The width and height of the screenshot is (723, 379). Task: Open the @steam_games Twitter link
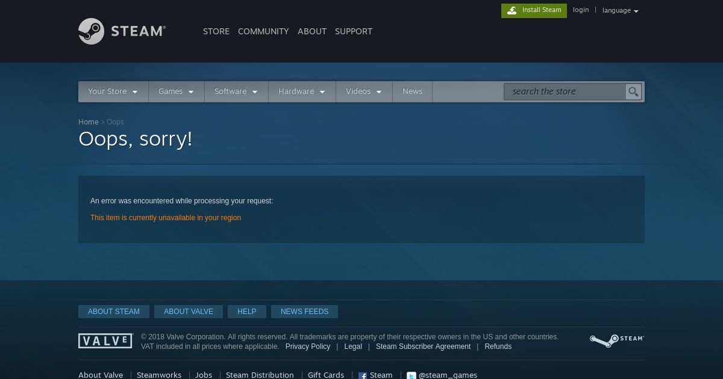tap(442, 375)
